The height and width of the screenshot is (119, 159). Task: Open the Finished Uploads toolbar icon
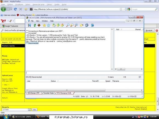pos(62,25)
